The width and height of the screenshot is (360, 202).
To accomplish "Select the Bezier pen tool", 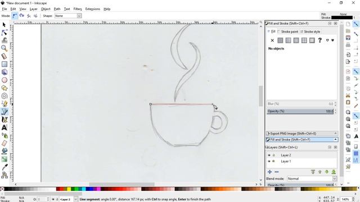I will [x=4, y=112].
